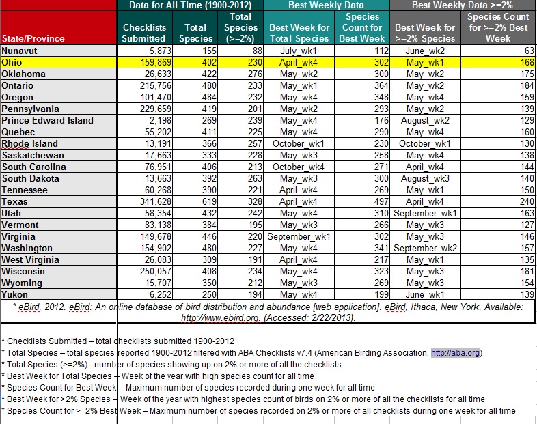This screenshot has width=537, height=424.
Task: Click Ohio checklists value 159,869
Action: 145,62
